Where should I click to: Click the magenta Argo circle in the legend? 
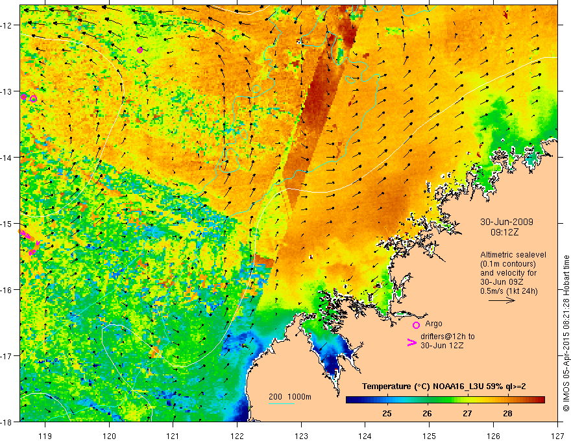(416, 325)
